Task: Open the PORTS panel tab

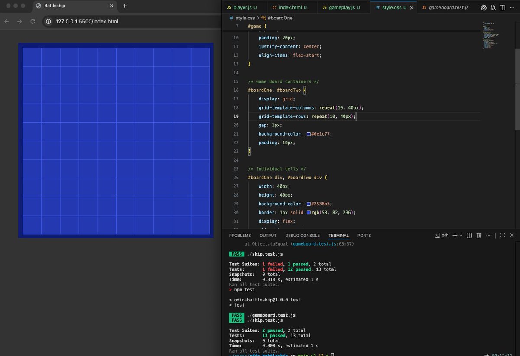Action: click(364, 236)
